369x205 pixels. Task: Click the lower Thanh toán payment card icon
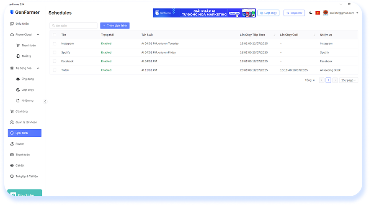click(x=12, y=155)
